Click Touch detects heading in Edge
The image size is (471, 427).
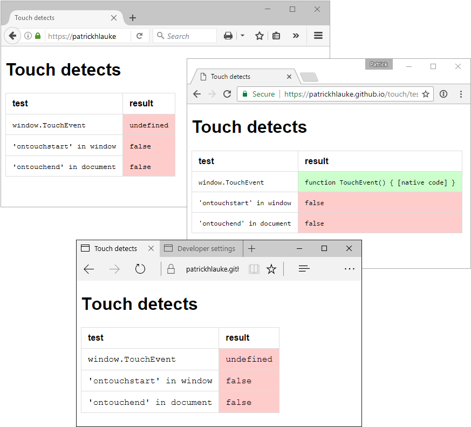[x=140, y=304]
